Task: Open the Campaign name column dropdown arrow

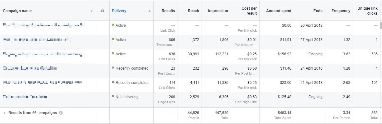Action: point(92,11)
